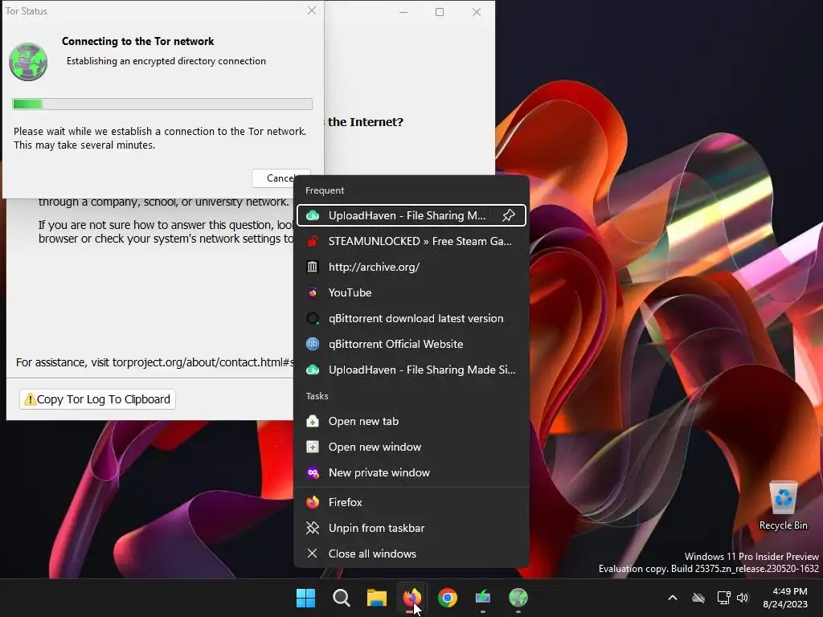This screenshot has height=617, width=823.
Task: Open volume control tray icon
Action: click(743, 598)
